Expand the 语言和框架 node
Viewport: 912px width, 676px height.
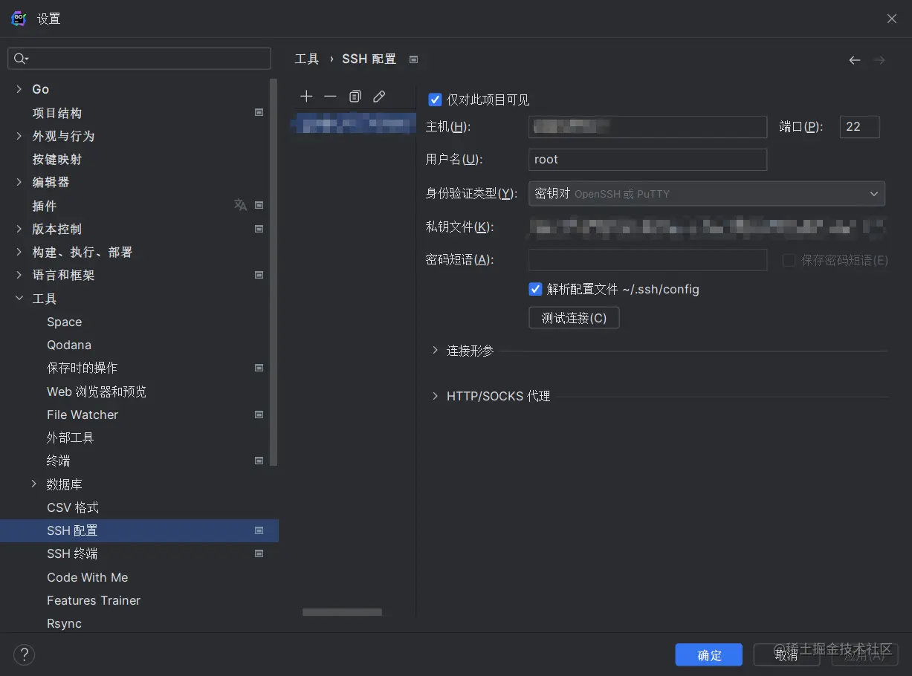pyautogui.click(x=19, y=275)
